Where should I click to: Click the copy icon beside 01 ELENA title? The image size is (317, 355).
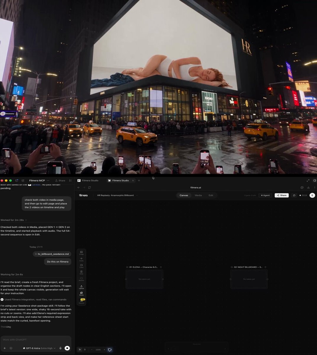coord(161,267)
